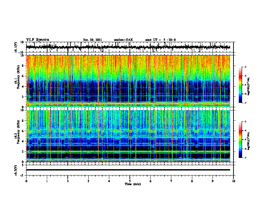
Task: Click the "4" kHz tick of ch.2 spectrogram
Action: tap(23, 141)
